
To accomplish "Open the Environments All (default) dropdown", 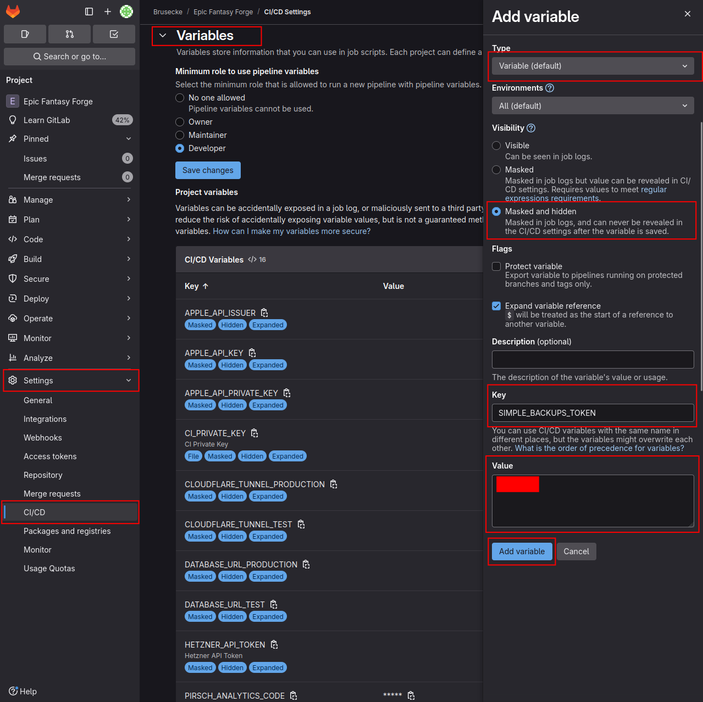I will point(593,105).
